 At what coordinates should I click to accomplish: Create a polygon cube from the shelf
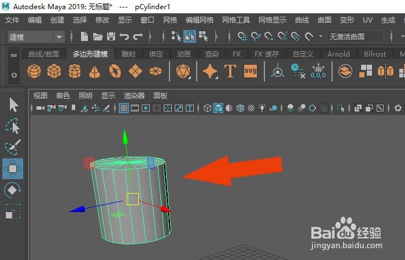click(x=54, y=70)
